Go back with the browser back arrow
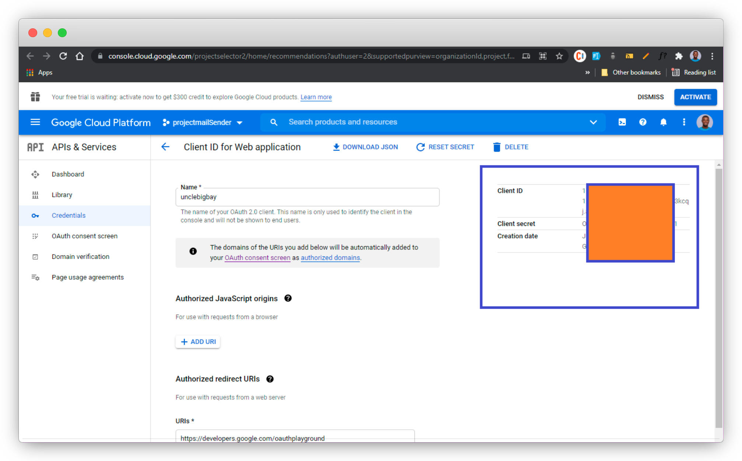The height and width of the screenshot is (461, 742). point(30,56)
